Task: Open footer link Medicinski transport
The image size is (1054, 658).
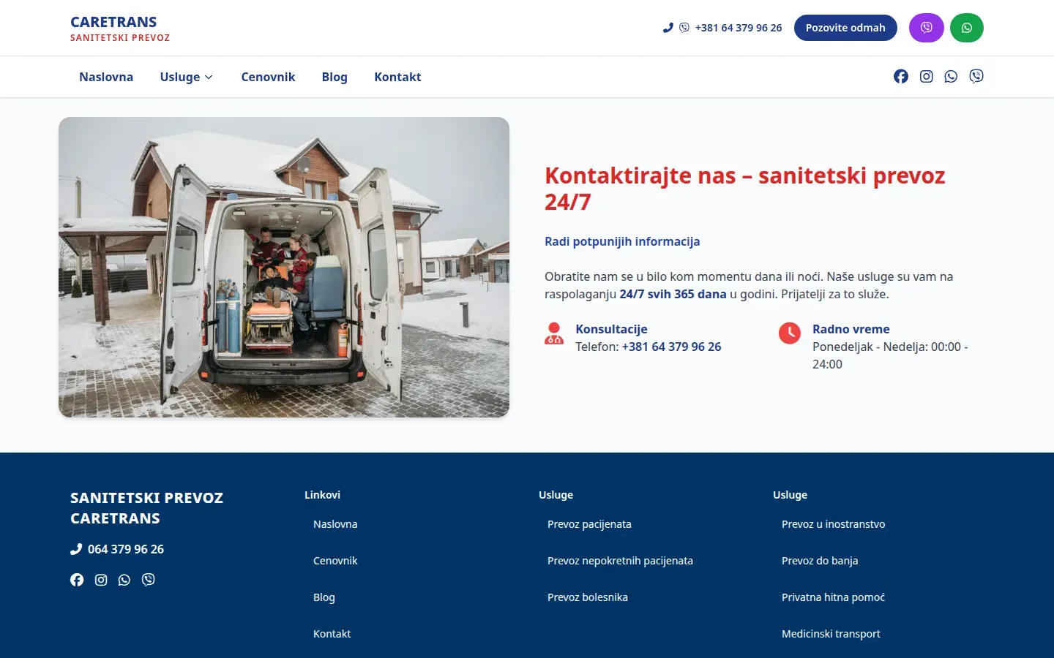Action: click(x=831, y=634)
